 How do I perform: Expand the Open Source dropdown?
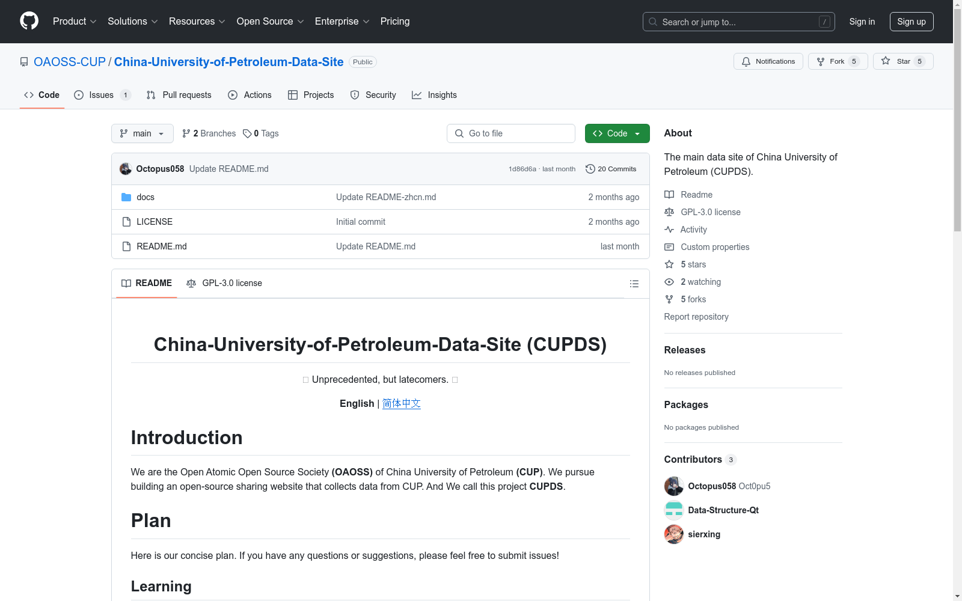(270, 22)
